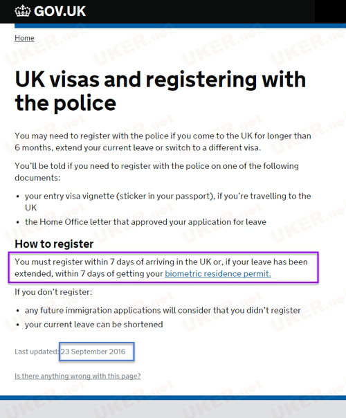Select the entry visa vignette bullet text

[x=168, y=202]
